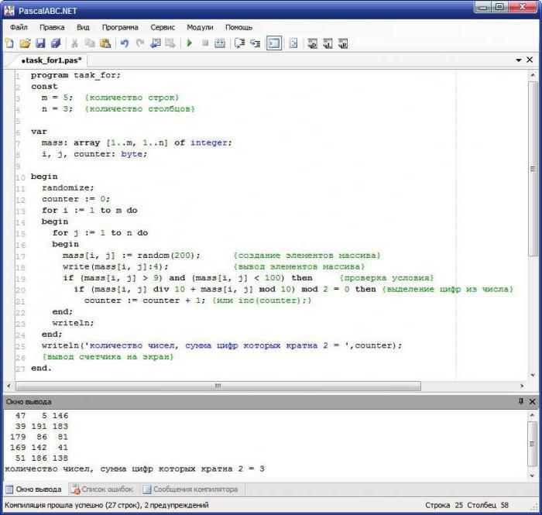Redo the edit with the grey arrow icon

pos(139,43)
